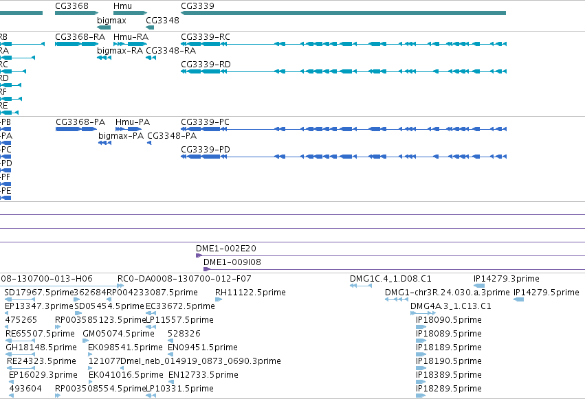Click the CG3339-PC label
The width and height of the screenshot is (585, 399).
tap(205, 122)
